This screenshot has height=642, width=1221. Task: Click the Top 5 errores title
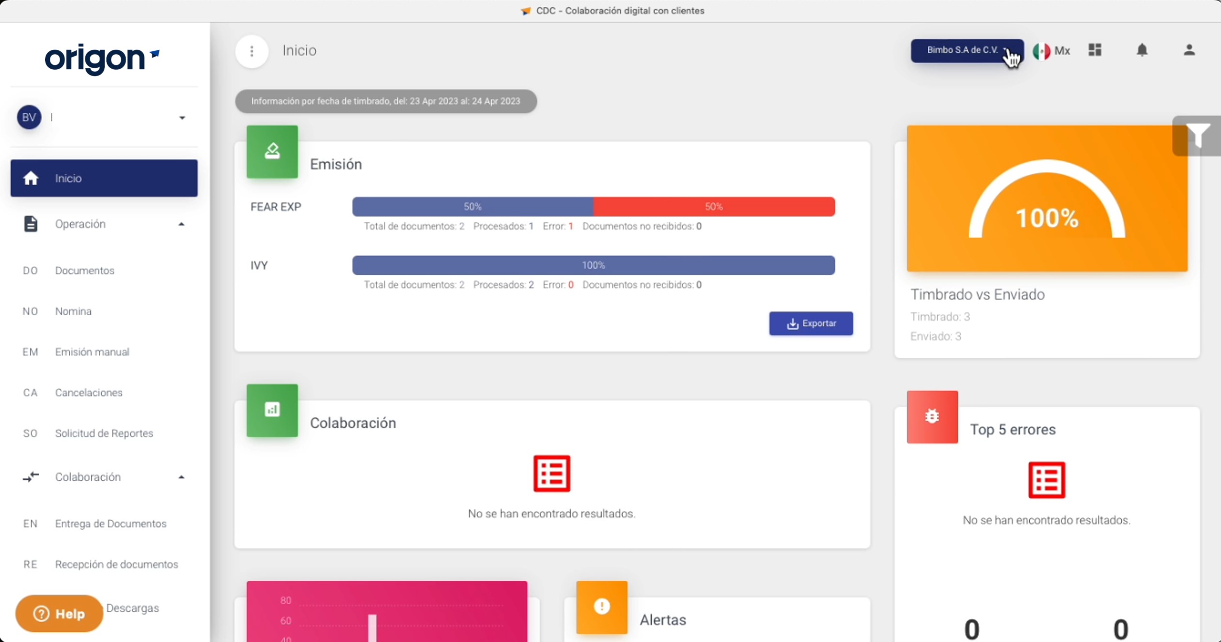[1013, 429]
